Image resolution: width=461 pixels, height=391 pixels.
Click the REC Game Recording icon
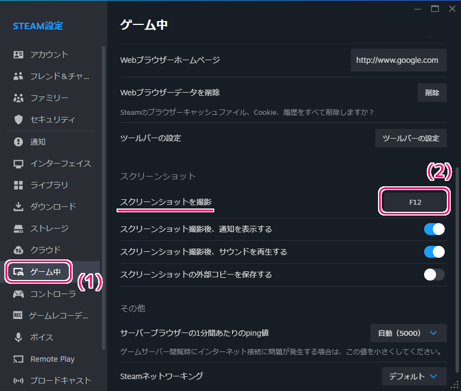coord(18,315)
